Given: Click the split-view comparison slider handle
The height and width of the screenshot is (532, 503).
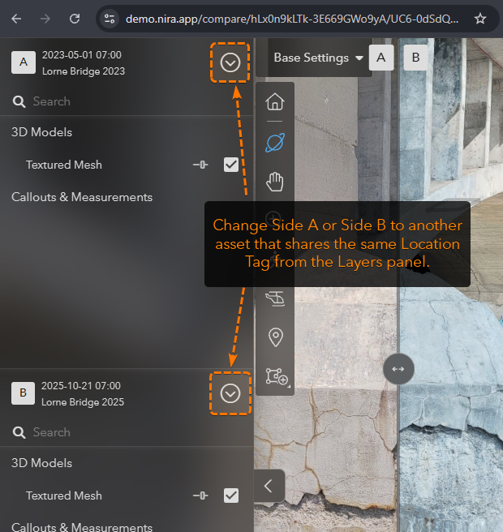Looking at the screenshot, I should point(398,368).
